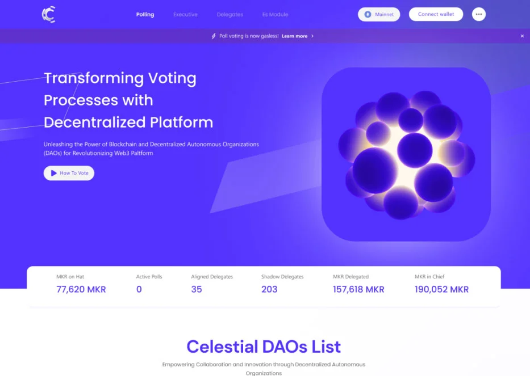The height and width of the screenshot is (376, 530).
Task: Open the Mainnet network selector
Action: point(378,14)
